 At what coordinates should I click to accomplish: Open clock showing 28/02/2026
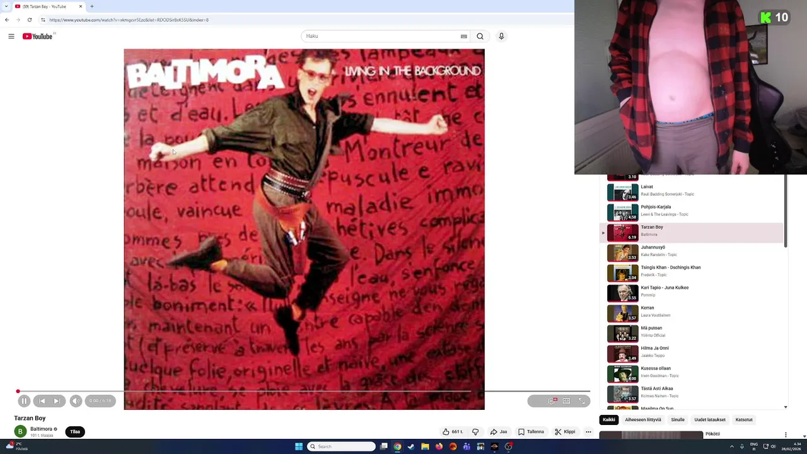pyautogui.click(x=792, y=446)
